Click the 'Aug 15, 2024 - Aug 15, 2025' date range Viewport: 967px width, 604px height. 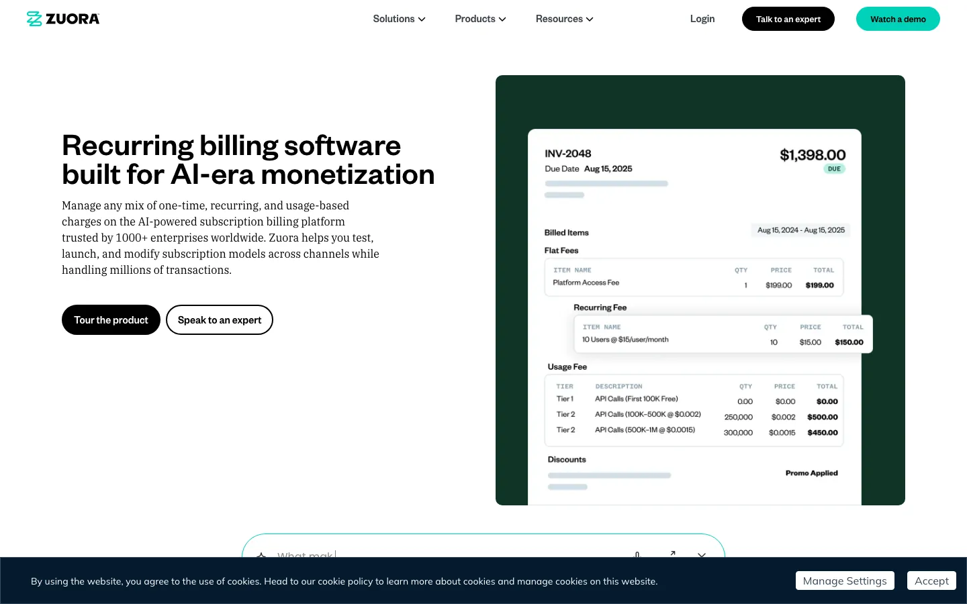801,230
